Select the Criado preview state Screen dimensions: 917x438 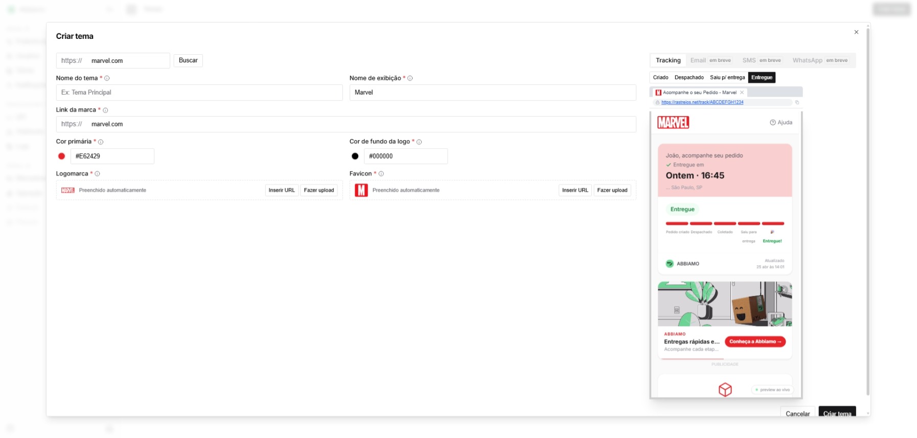pyautogui.click(x=660, y=78)
